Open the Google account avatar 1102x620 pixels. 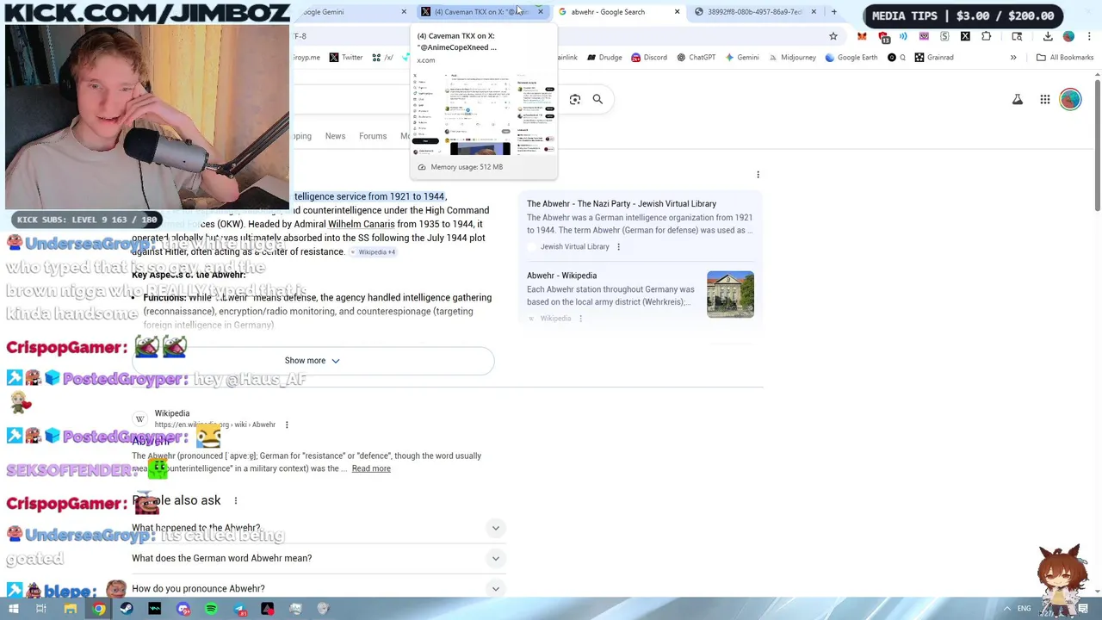(1070, 100)
